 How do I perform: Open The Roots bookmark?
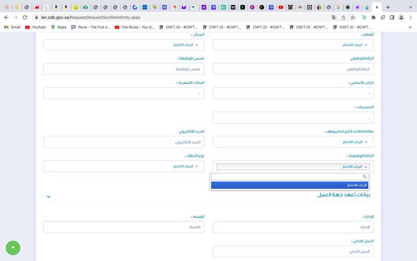coord(134,27)
